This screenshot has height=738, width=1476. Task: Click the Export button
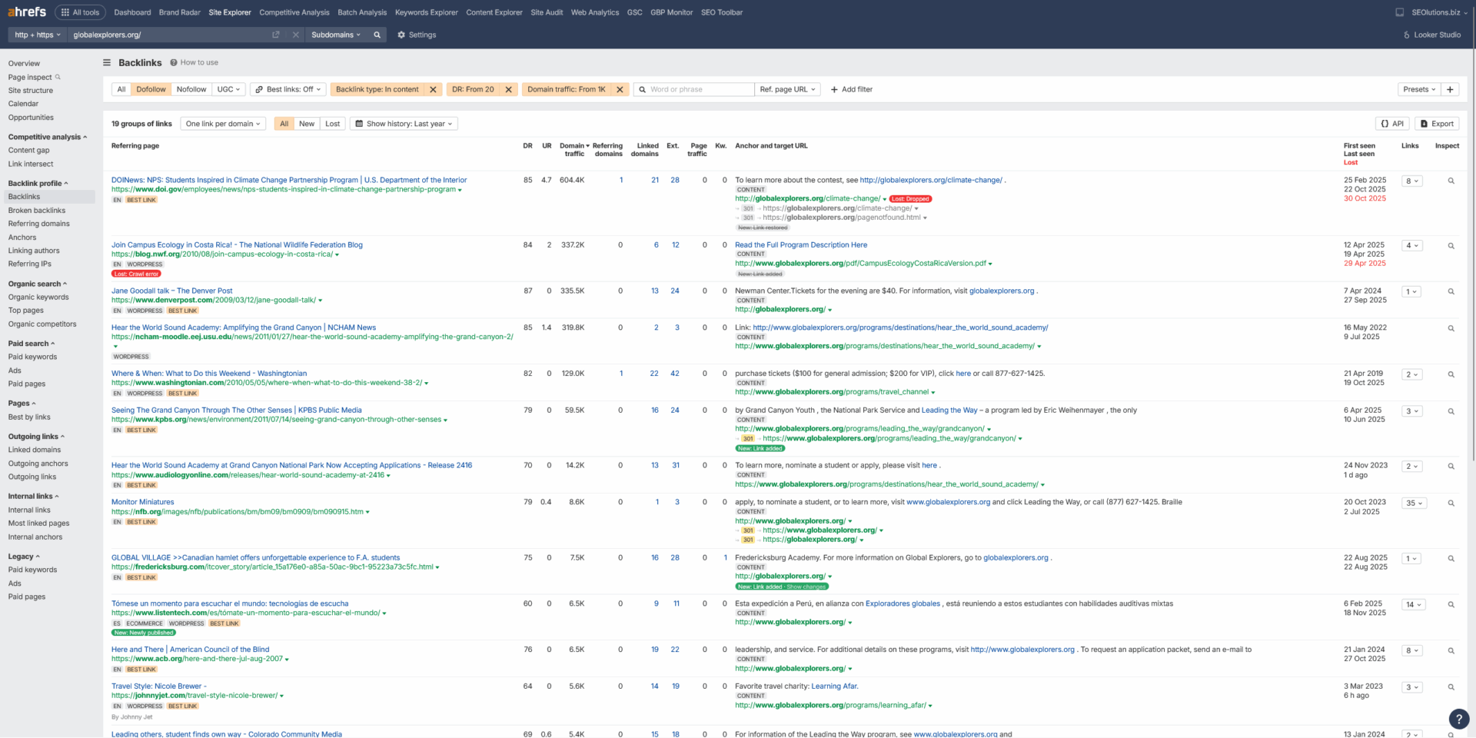coord(1437,124)
